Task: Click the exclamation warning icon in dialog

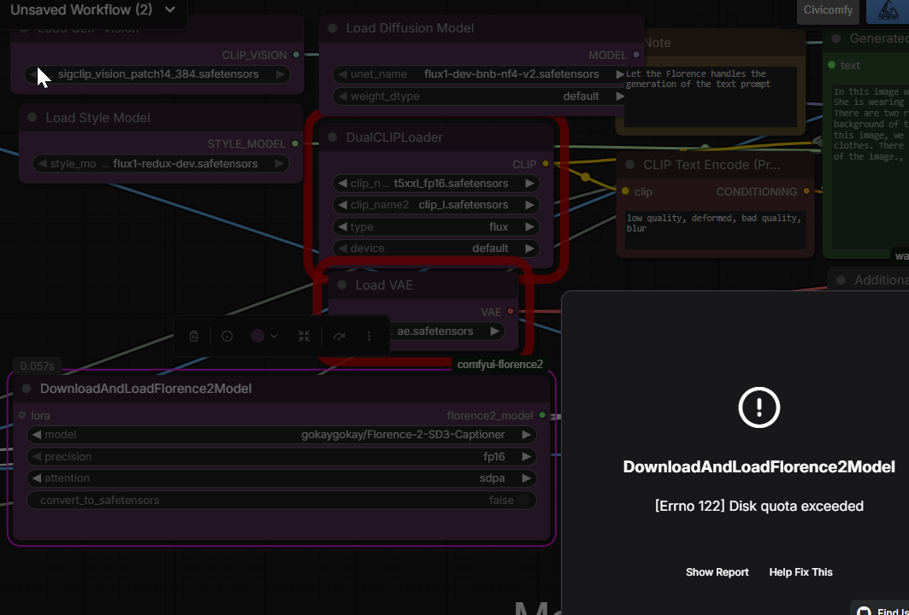Action: tap(758, 407)
